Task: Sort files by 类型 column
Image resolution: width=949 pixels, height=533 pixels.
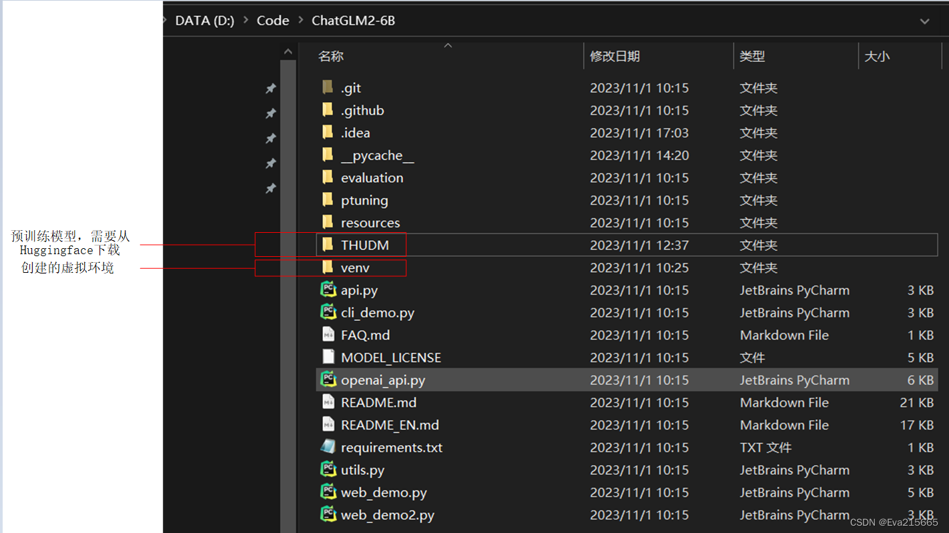Action: (x=752, y=56)
